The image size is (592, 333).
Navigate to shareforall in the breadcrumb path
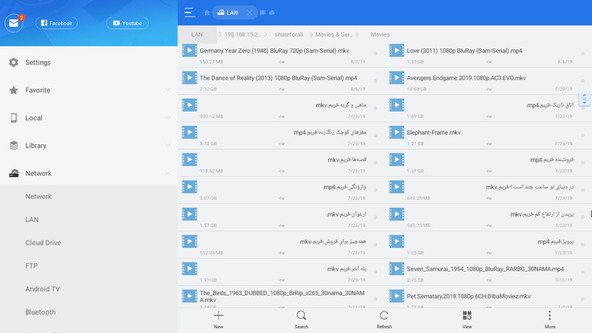(x=289, y=34)
